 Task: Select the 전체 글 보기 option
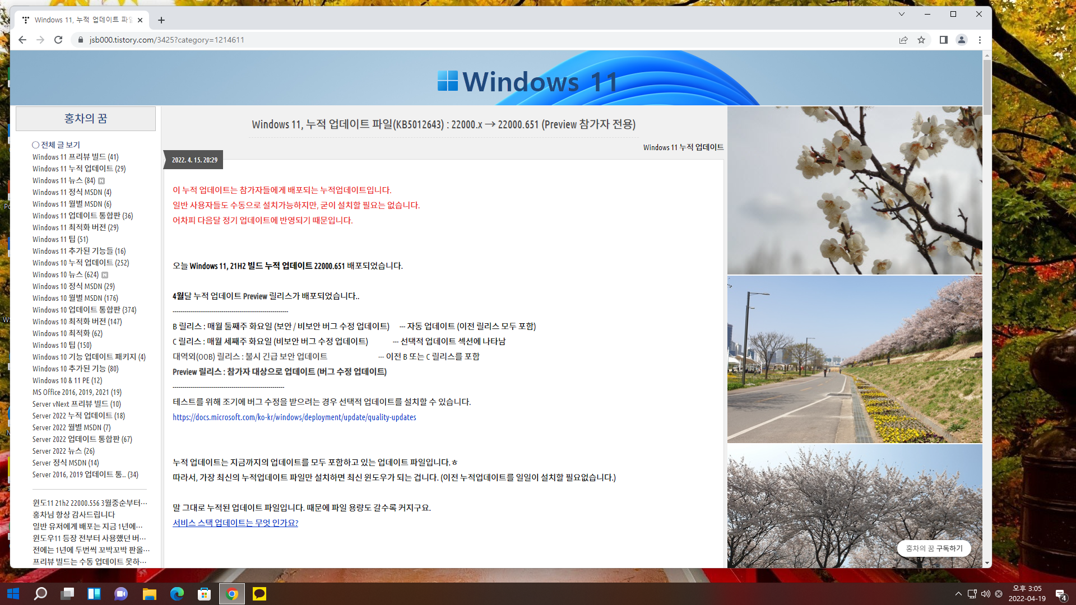pyautogui.click(x=56, y=145)
